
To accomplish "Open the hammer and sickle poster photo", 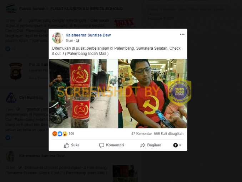I will point(83,94).
